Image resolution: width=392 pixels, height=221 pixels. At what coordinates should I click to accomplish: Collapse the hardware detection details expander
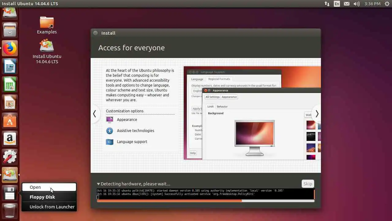(x=98, y=184)
